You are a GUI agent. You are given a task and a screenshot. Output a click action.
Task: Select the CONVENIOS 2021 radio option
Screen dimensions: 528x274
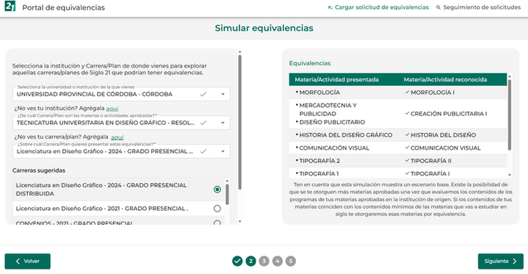(x=217, y=223)
